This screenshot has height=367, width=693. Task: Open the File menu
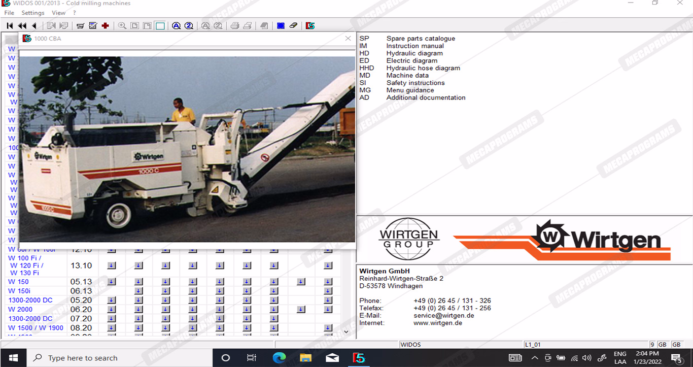9,13
